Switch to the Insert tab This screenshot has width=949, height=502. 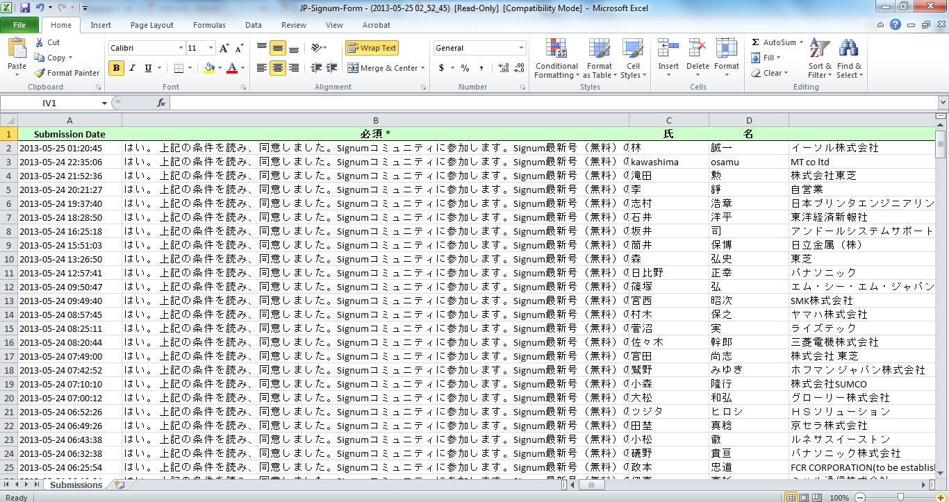coord(101,25)
